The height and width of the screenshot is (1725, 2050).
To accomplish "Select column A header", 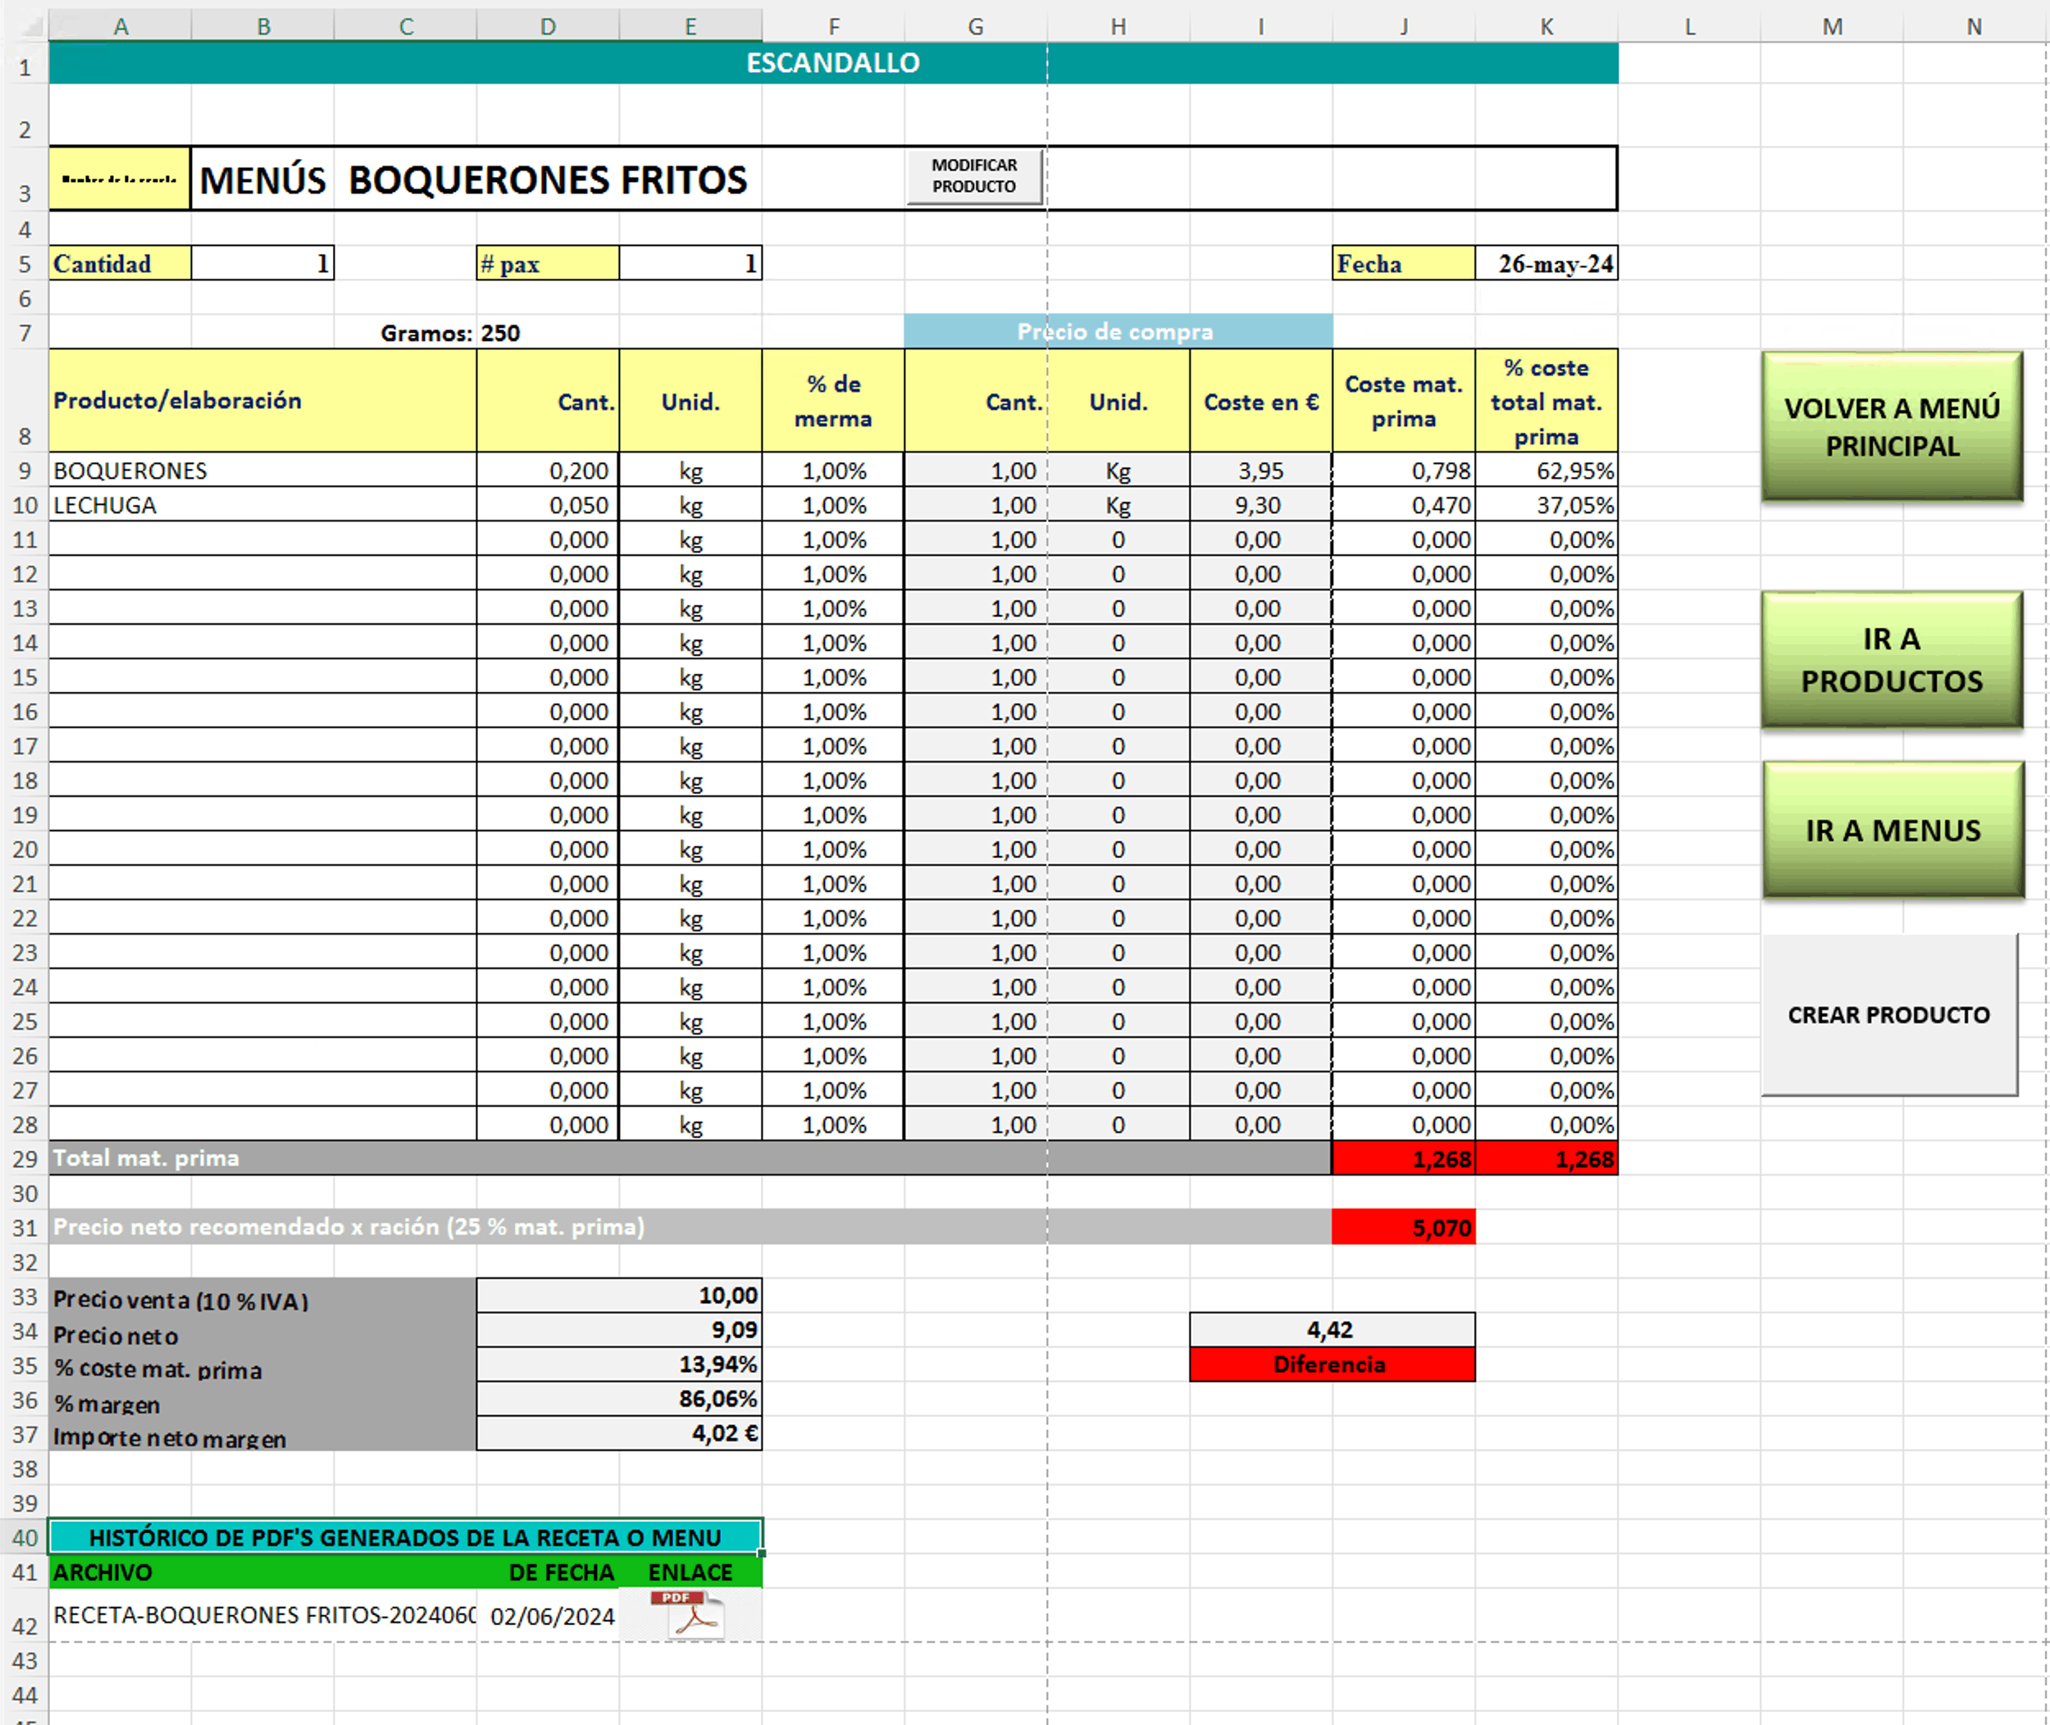I will point(121,26).
